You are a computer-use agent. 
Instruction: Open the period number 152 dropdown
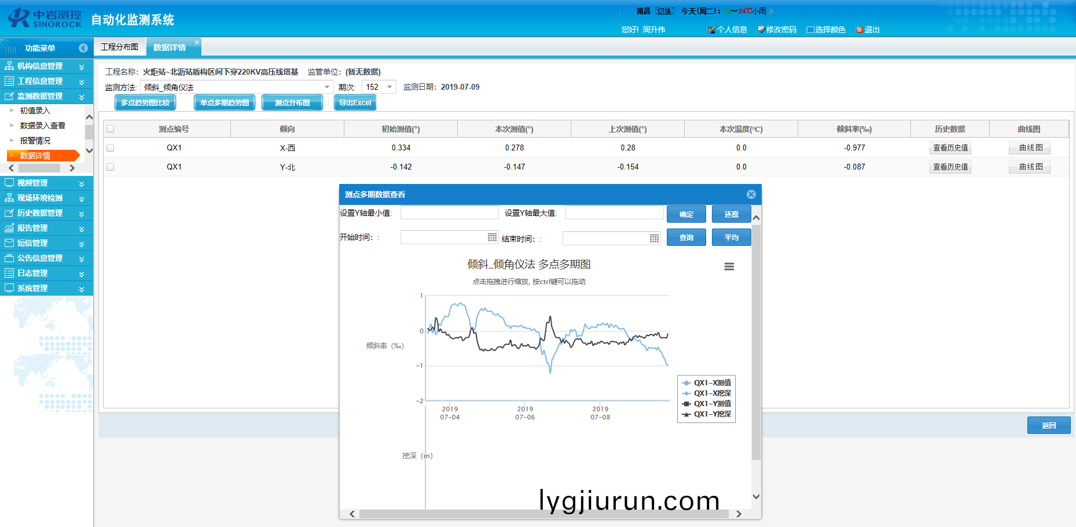click(390, 87)
